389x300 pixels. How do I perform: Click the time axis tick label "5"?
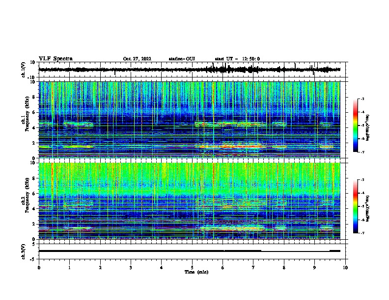click(192, 267)
